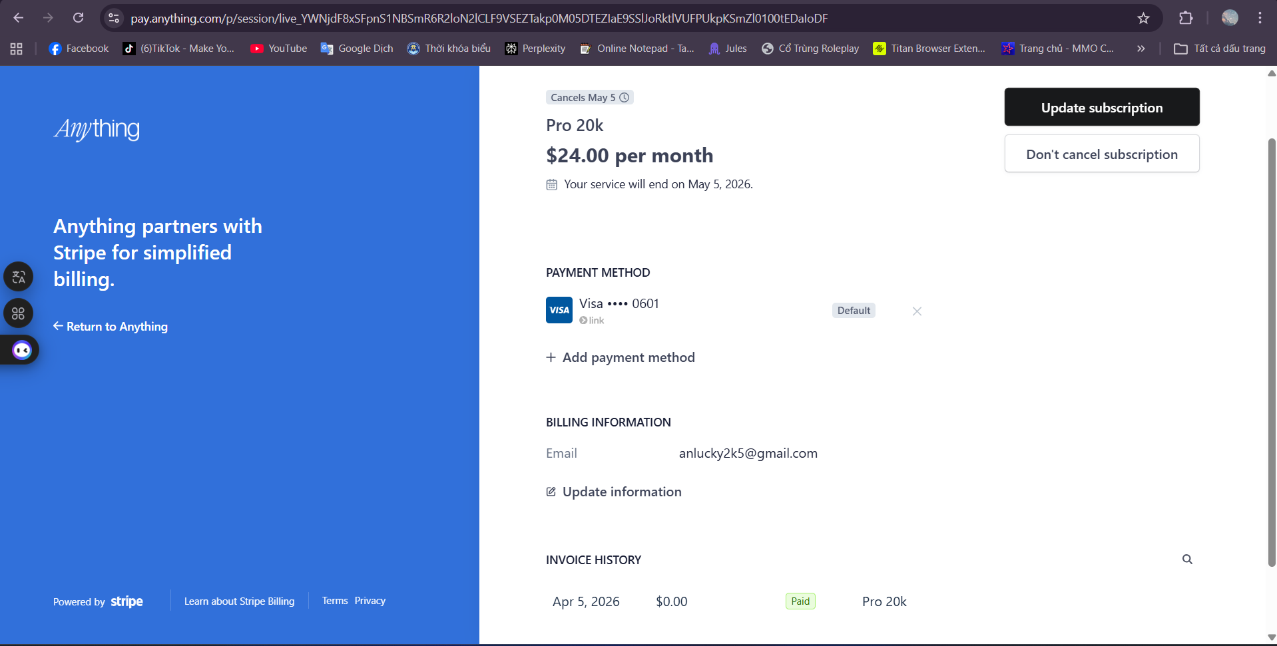This screenshot has height=646, width=1277.
Task: Open the Facebook bookmark
Action: click(x=79, y=48)
